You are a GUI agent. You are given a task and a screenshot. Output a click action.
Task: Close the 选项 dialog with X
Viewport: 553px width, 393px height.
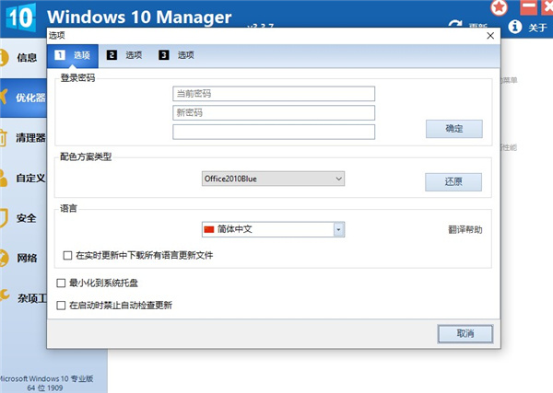[x=490, y=36]
